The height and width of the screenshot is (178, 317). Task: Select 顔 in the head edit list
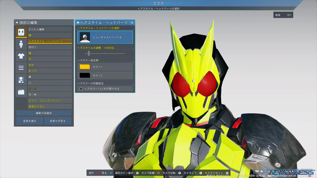click(50, 35)
